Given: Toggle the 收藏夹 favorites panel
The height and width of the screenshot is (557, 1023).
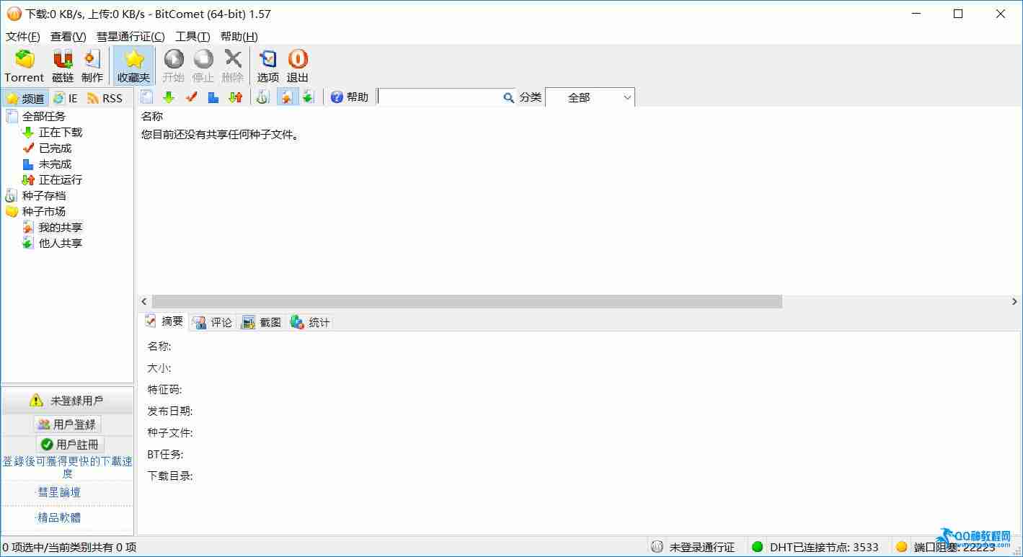Looking at the screenshot, I should [x=134, y=66].
